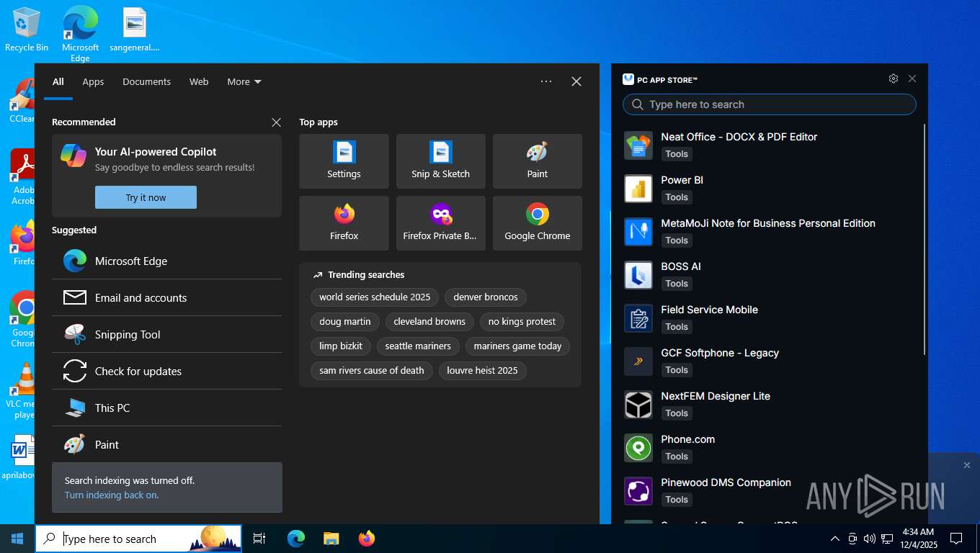Image resolution: width=980 pixels, height=553 pixels.
Task: Select Check for updates suggestion
Action: click(166, 371)
